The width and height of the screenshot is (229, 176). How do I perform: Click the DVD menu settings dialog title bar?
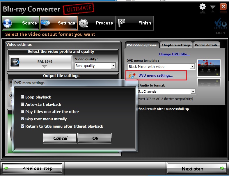(75, 83)
